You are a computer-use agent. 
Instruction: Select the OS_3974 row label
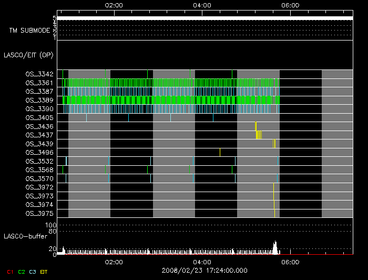pyautogui.click(x=39, y=205)
